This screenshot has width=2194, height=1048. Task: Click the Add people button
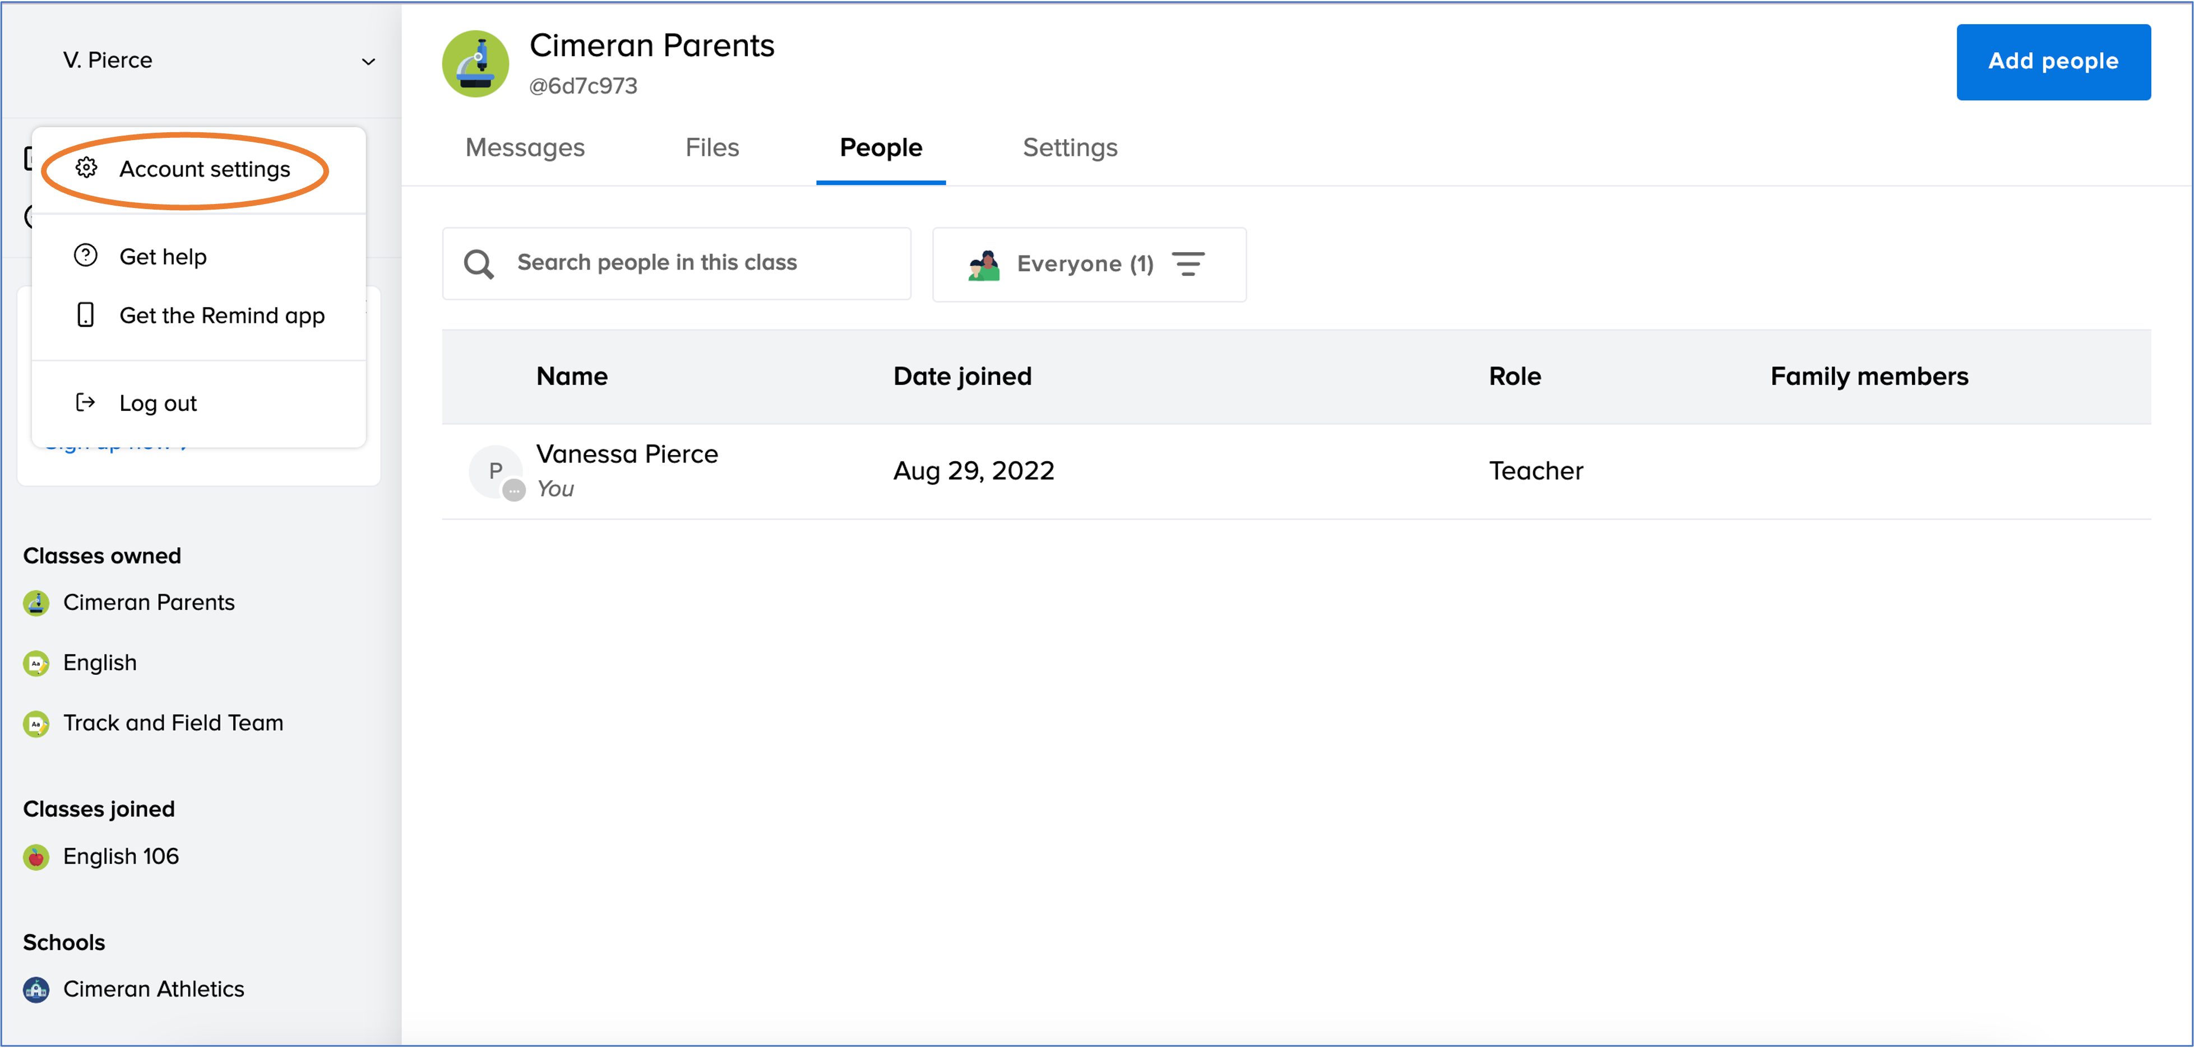pyautogui.click(x=2053, y=61)
